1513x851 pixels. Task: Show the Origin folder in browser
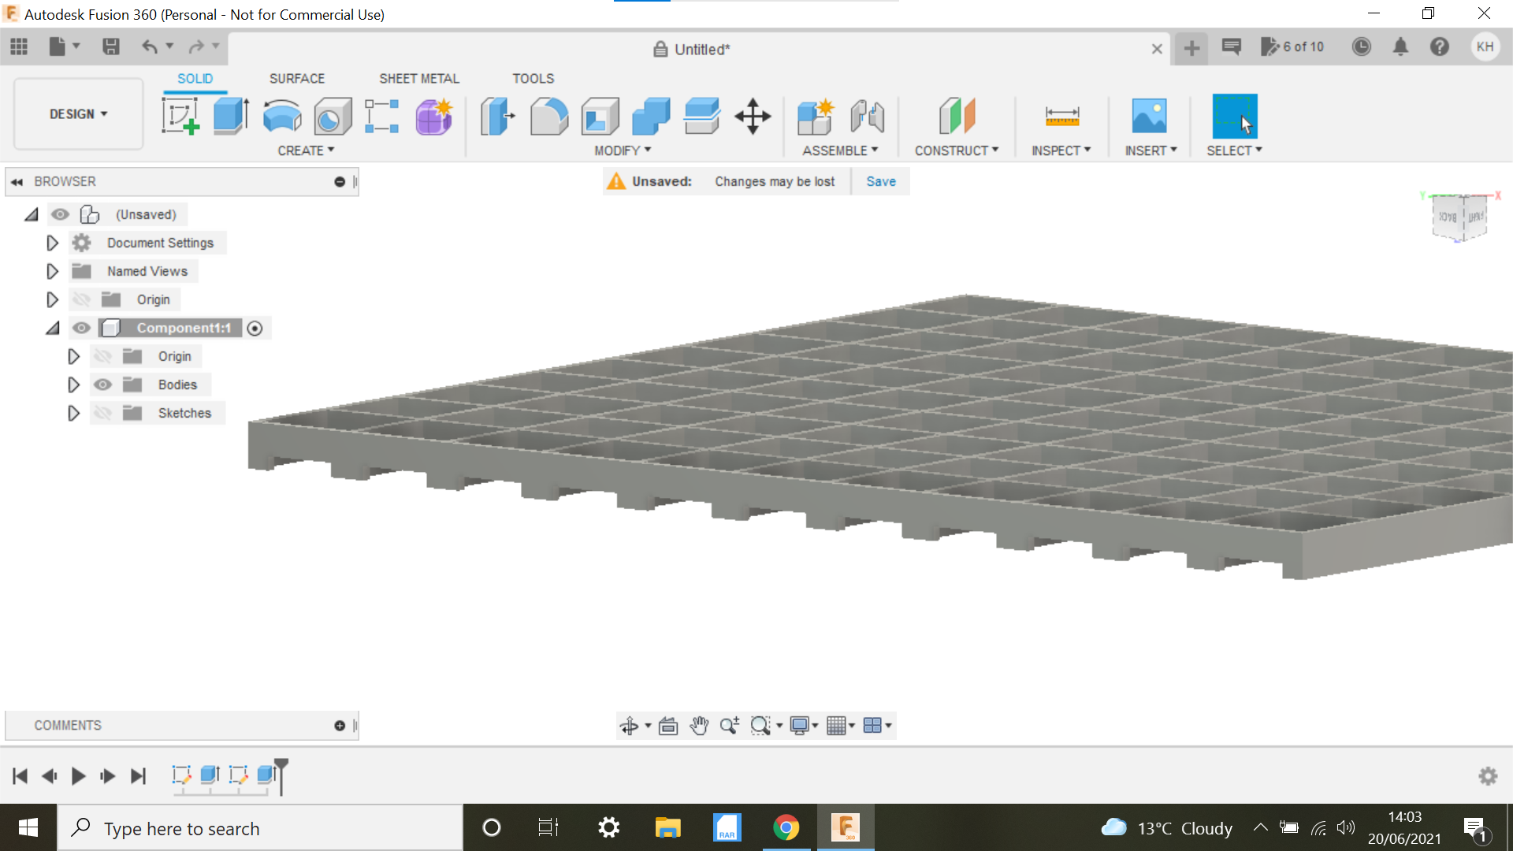(x=81, y=299)
